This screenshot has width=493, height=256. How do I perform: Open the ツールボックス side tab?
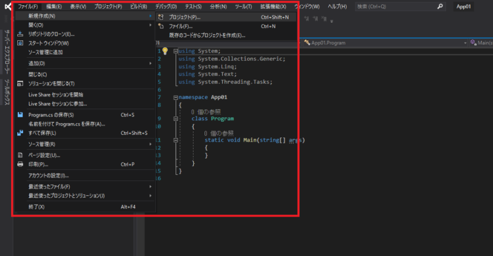coord(7,92)
